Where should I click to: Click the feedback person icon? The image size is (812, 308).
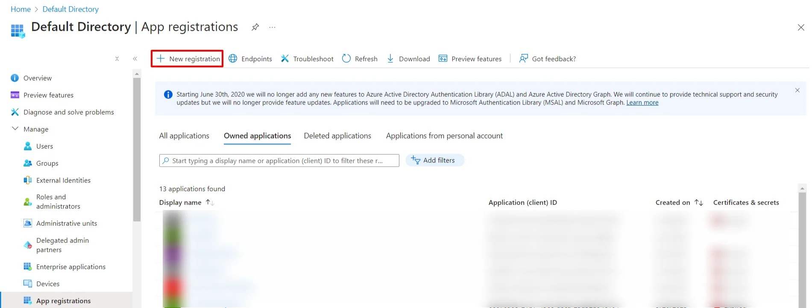[523, 58]
